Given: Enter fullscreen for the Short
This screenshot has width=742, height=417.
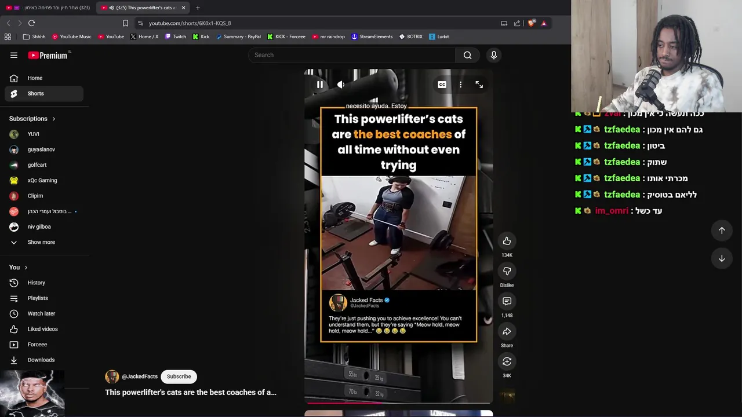Looking at the screenshot, I should [x=479, y=85].
